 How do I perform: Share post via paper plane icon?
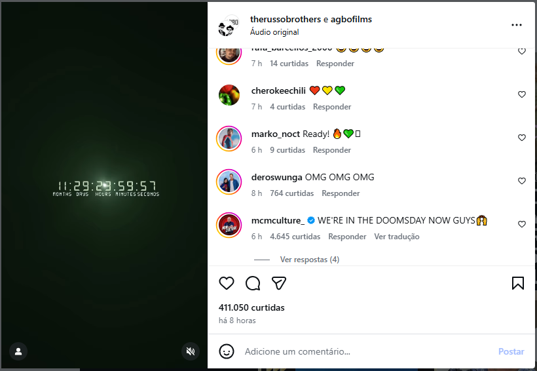click(x=279, y=283)
